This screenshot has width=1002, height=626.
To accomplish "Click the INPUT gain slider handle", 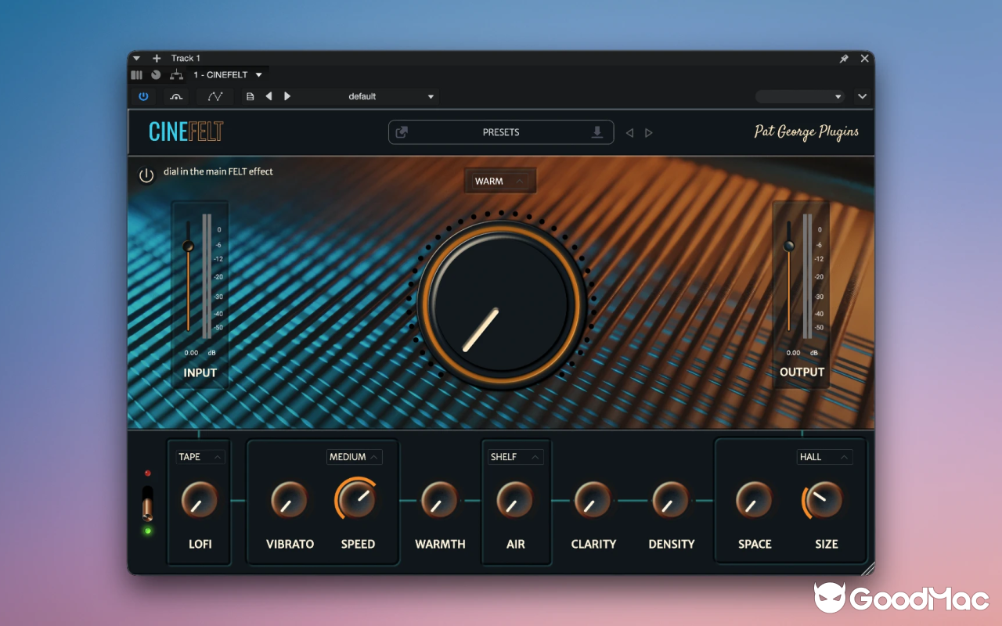I will point(188,246).
